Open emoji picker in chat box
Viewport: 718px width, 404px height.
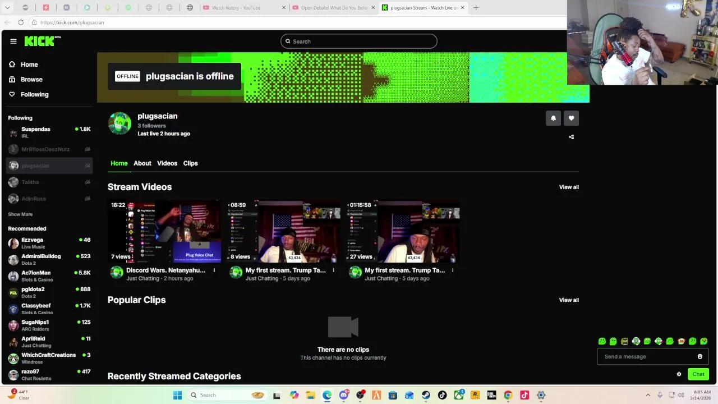pos(699,357)
